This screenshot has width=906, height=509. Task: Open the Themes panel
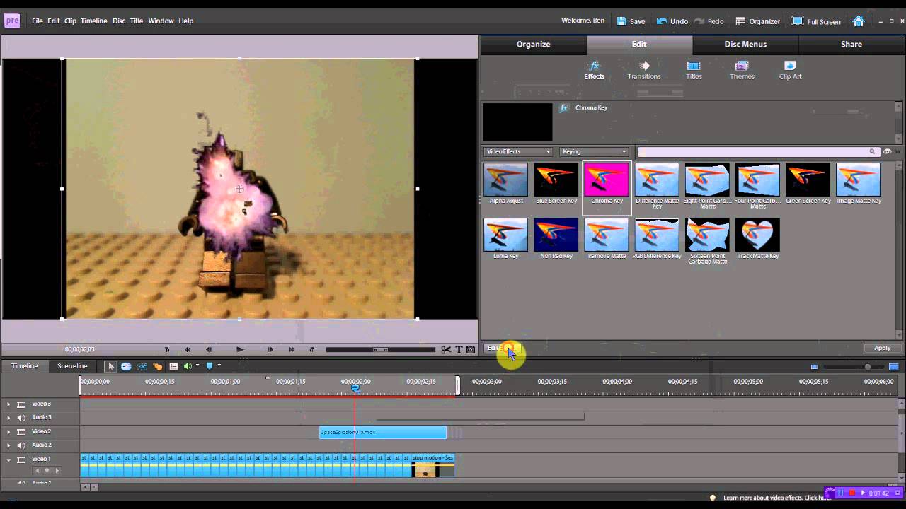[x=742, y=70]
